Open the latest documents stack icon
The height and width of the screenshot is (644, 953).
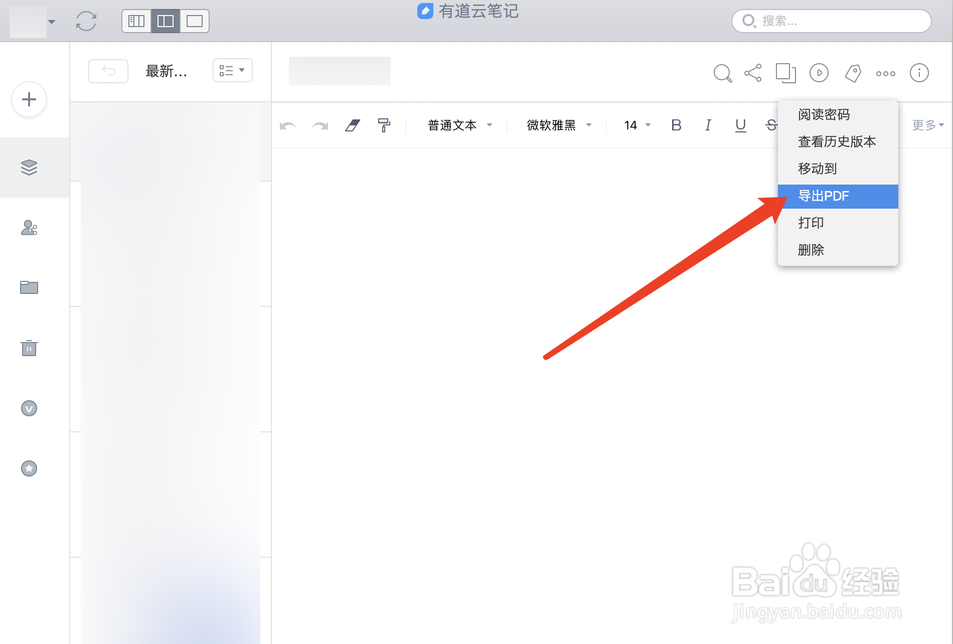click(x=29, y=167)
